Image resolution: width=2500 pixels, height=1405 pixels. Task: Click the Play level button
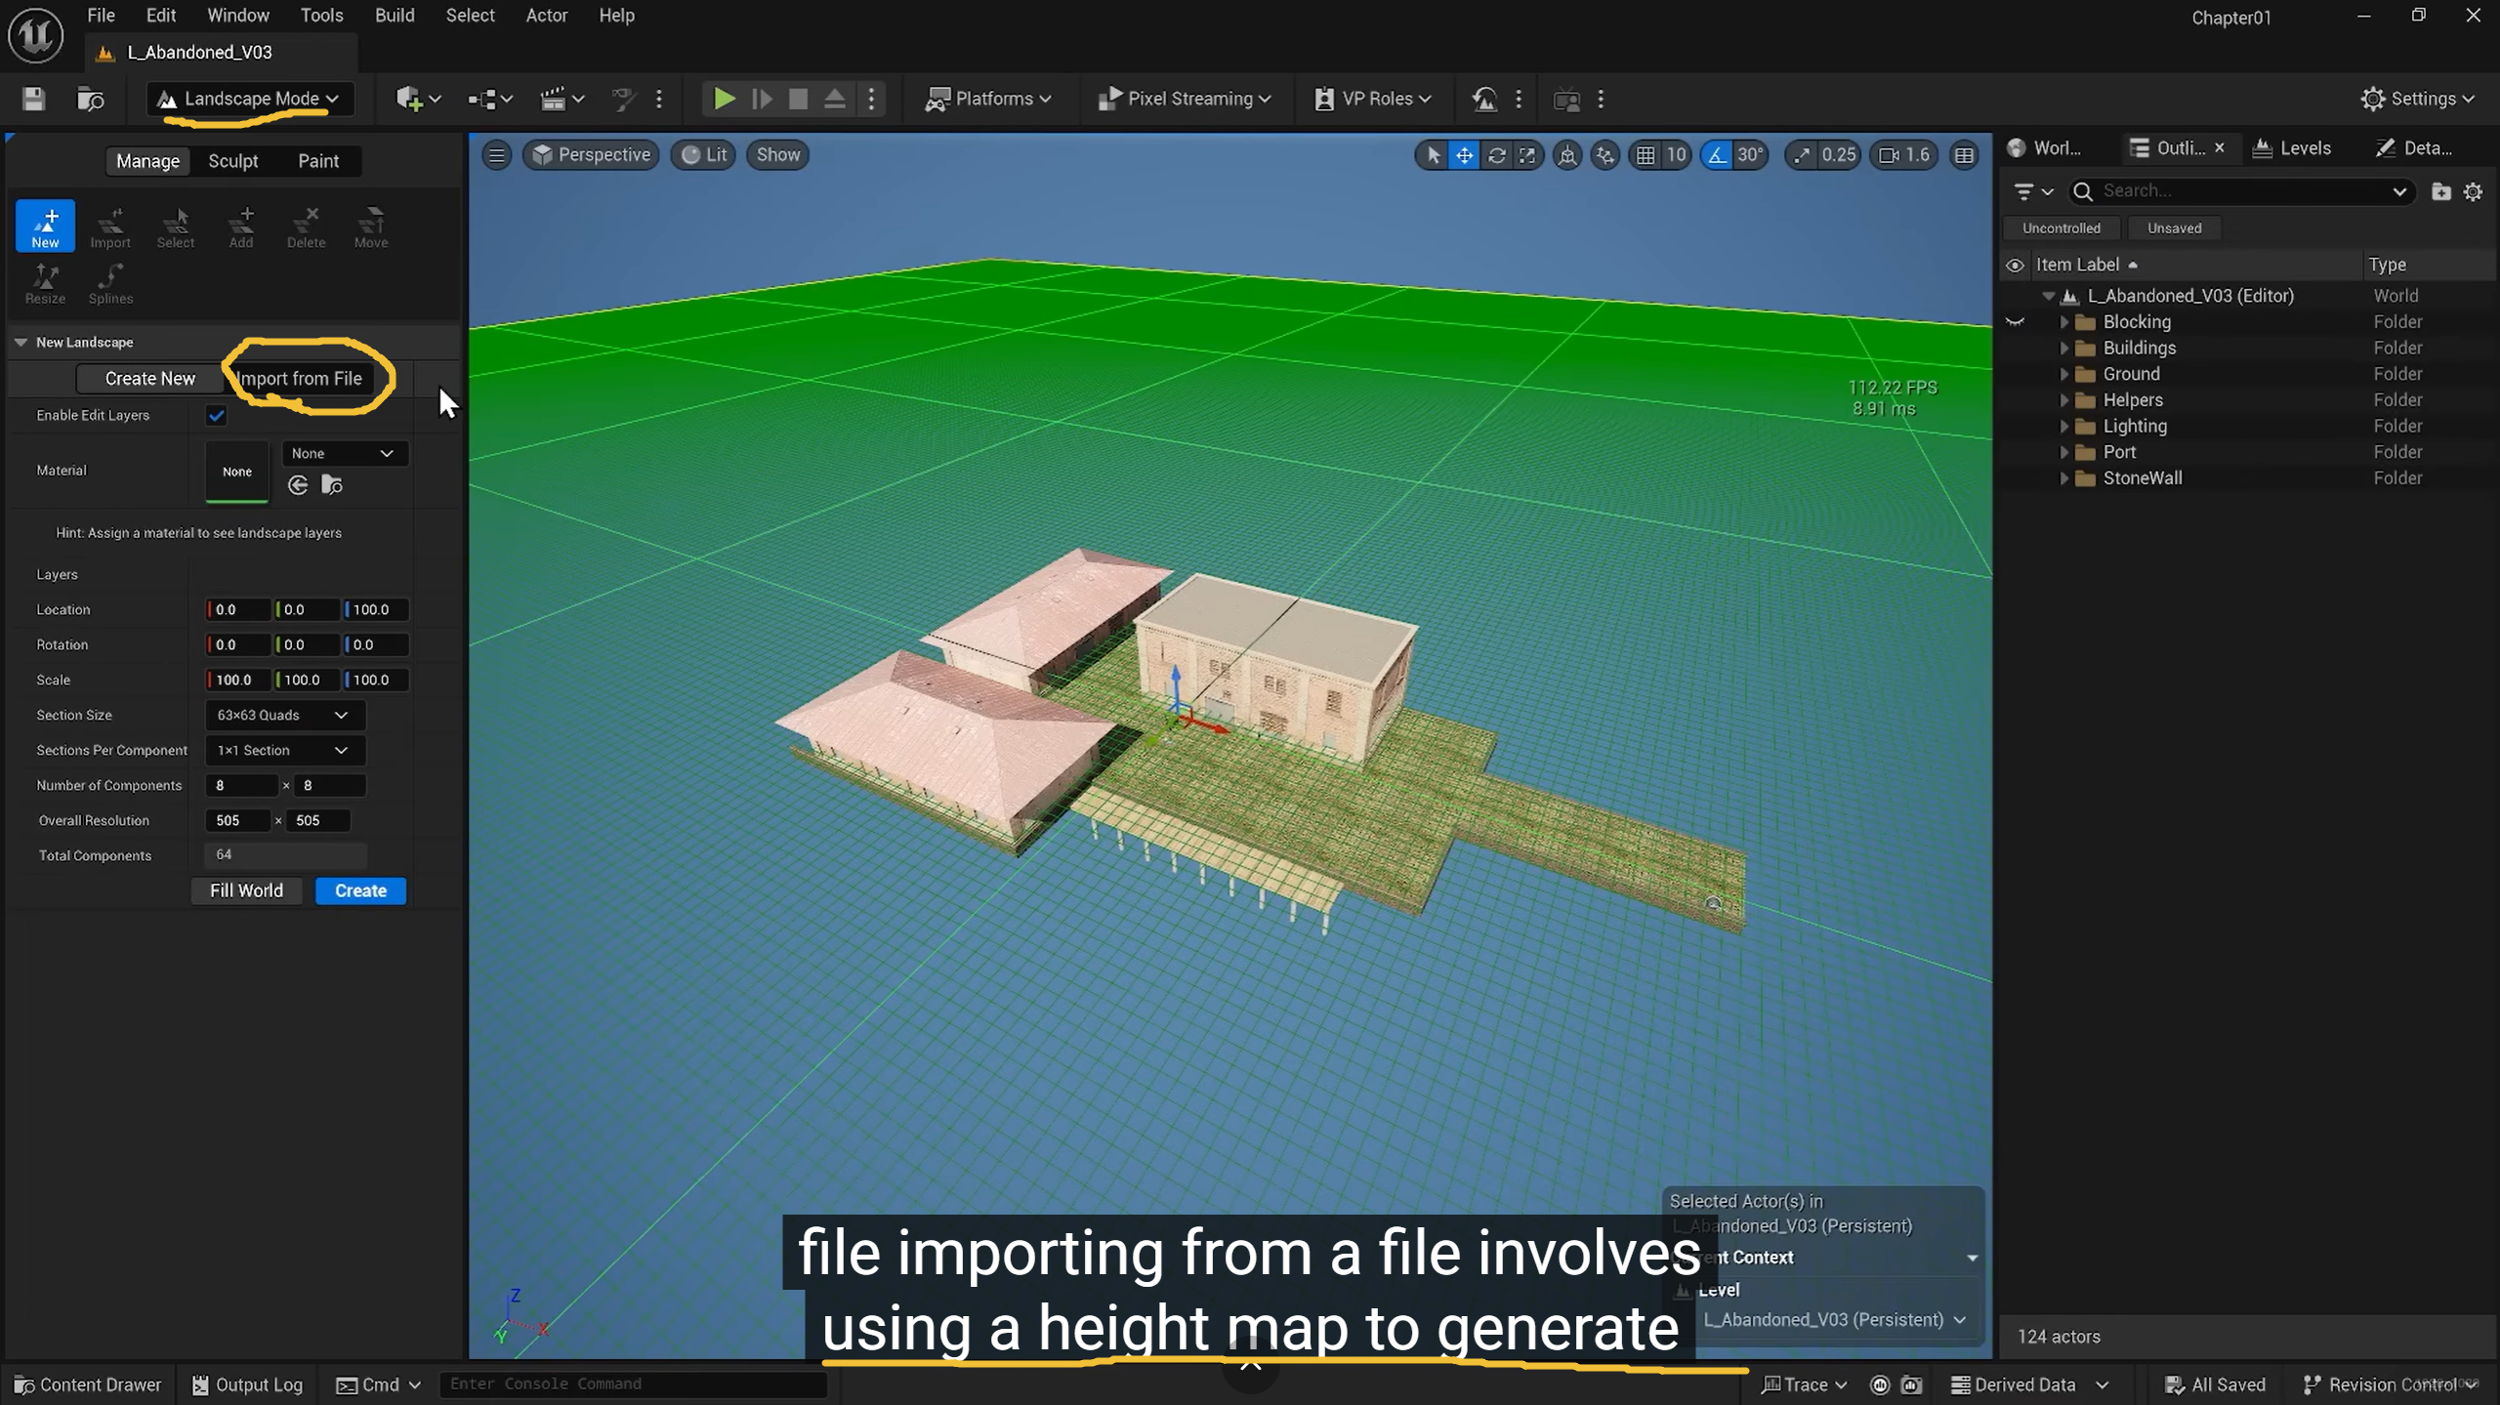pyautogui.click(x=724, y=99)
